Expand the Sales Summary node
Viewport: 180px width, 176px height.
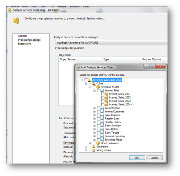click(94, 126)
